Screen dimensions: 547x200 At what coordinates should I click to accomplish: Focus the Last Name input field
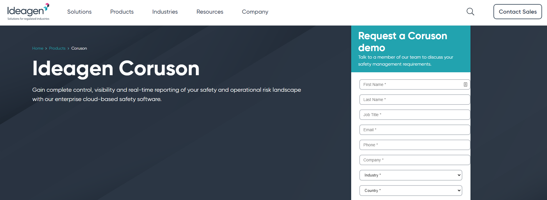tap(415, 100)
